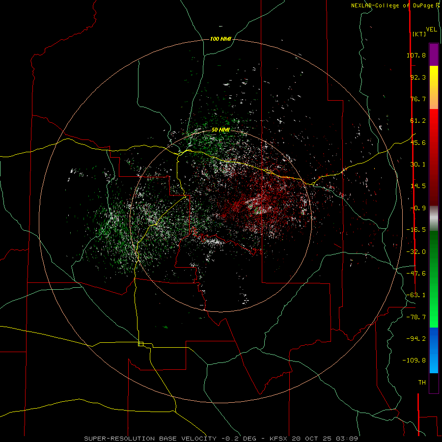
Task: Select the -94.2 velocity scale value
Action: click(x=416, y=339)
